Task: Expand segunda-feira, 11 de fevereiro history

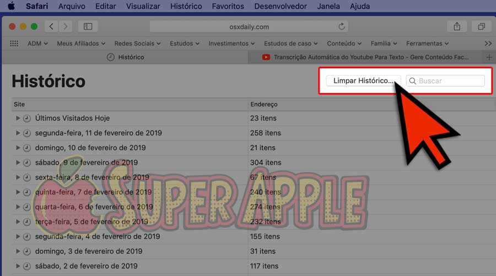Action: [x=18, y=133]
